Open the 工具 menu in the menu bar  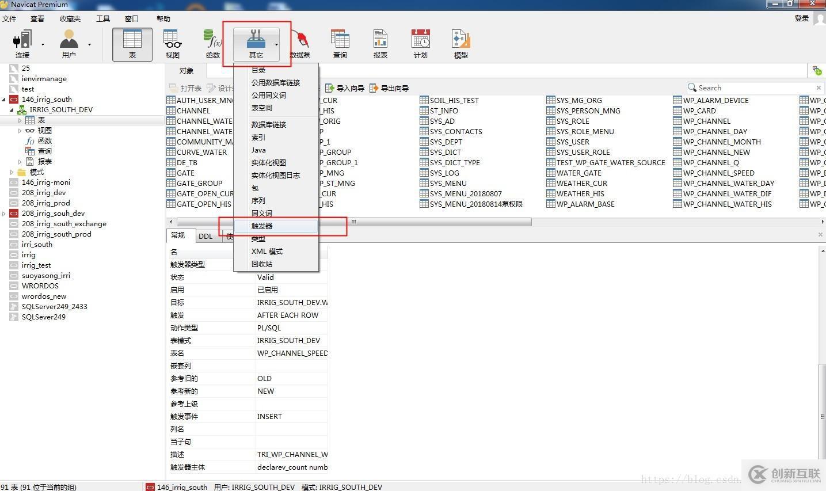(103, 18)
